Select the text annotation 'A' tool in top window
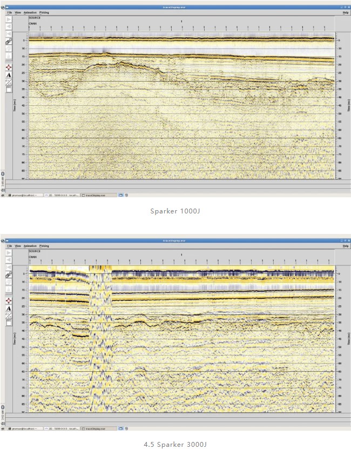 coord(9,75)
